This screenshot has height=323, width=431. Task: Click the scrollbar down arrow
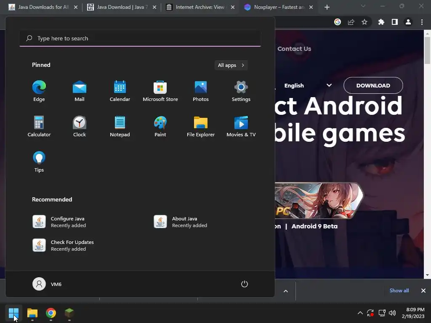[x=427, y=275]
